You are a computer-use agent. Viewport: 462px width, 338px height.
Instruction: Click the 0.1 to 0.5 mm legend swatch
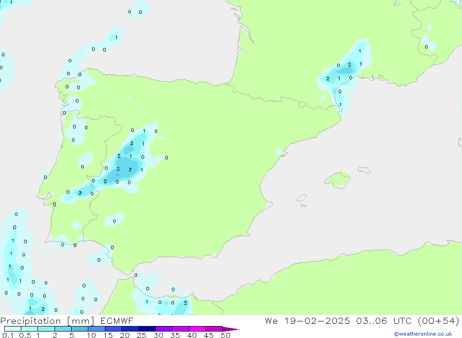12,329
